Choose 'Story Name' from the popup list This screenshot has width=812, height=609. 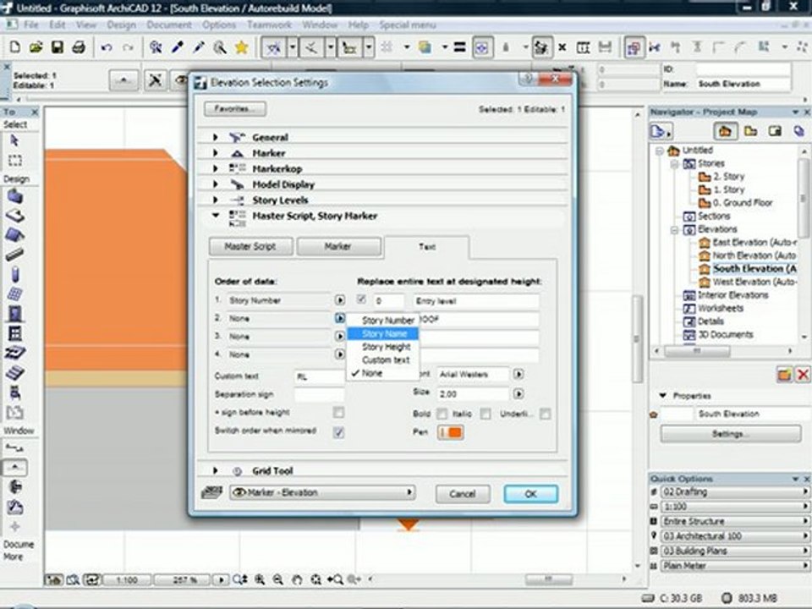pos(384,334)
